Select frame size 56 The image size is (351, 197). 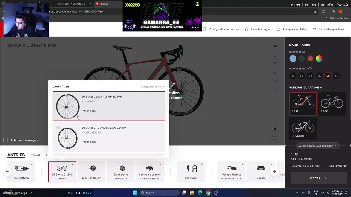point(319,76)
